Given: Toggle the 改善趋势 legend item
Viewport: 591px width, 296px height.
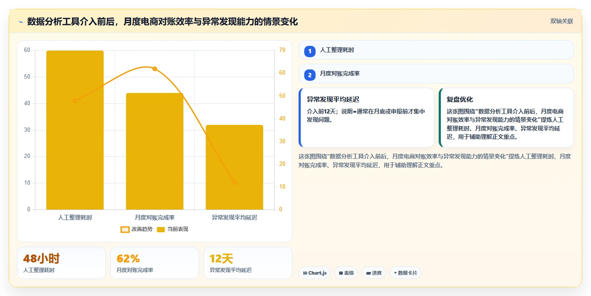Looking at the screenshot, I should coord(137,229).
